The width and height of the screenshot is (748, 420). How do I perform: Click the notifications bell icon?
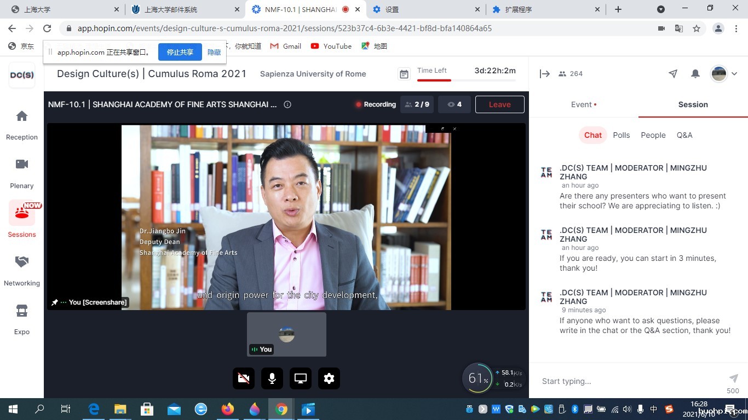click(695, 74)
